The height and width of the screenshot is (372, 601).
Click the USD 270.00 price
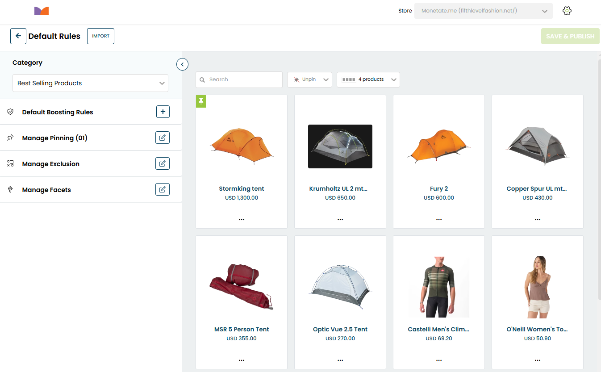340,339
